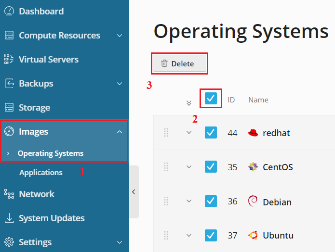The height and width of the screenshot is (252, 335).
Task: Toggle the select-all checkbox in header
Action: 211,99
